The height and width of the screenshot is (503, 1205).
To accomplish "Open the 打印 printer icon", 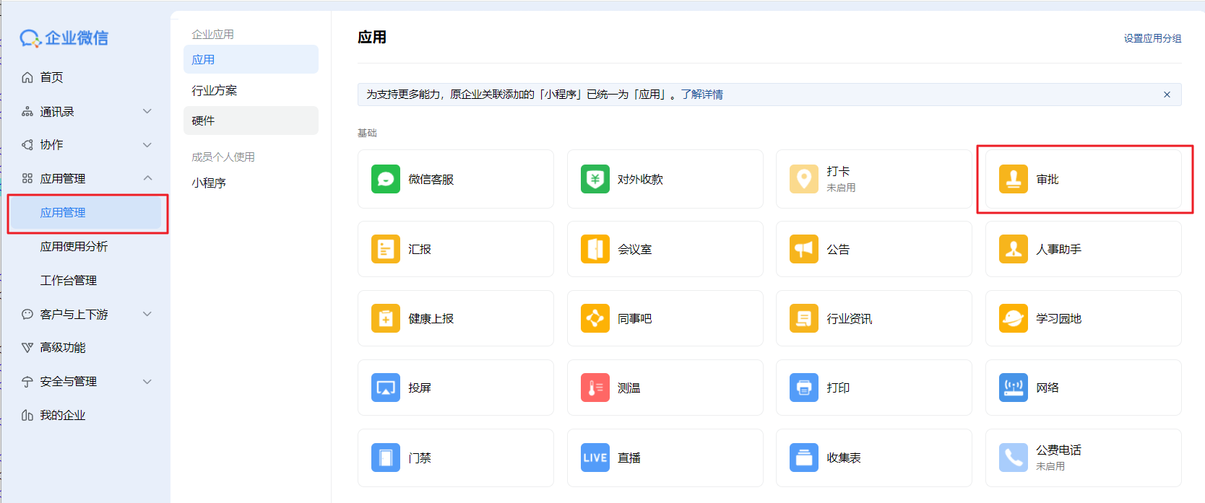I will click(803, 388).
